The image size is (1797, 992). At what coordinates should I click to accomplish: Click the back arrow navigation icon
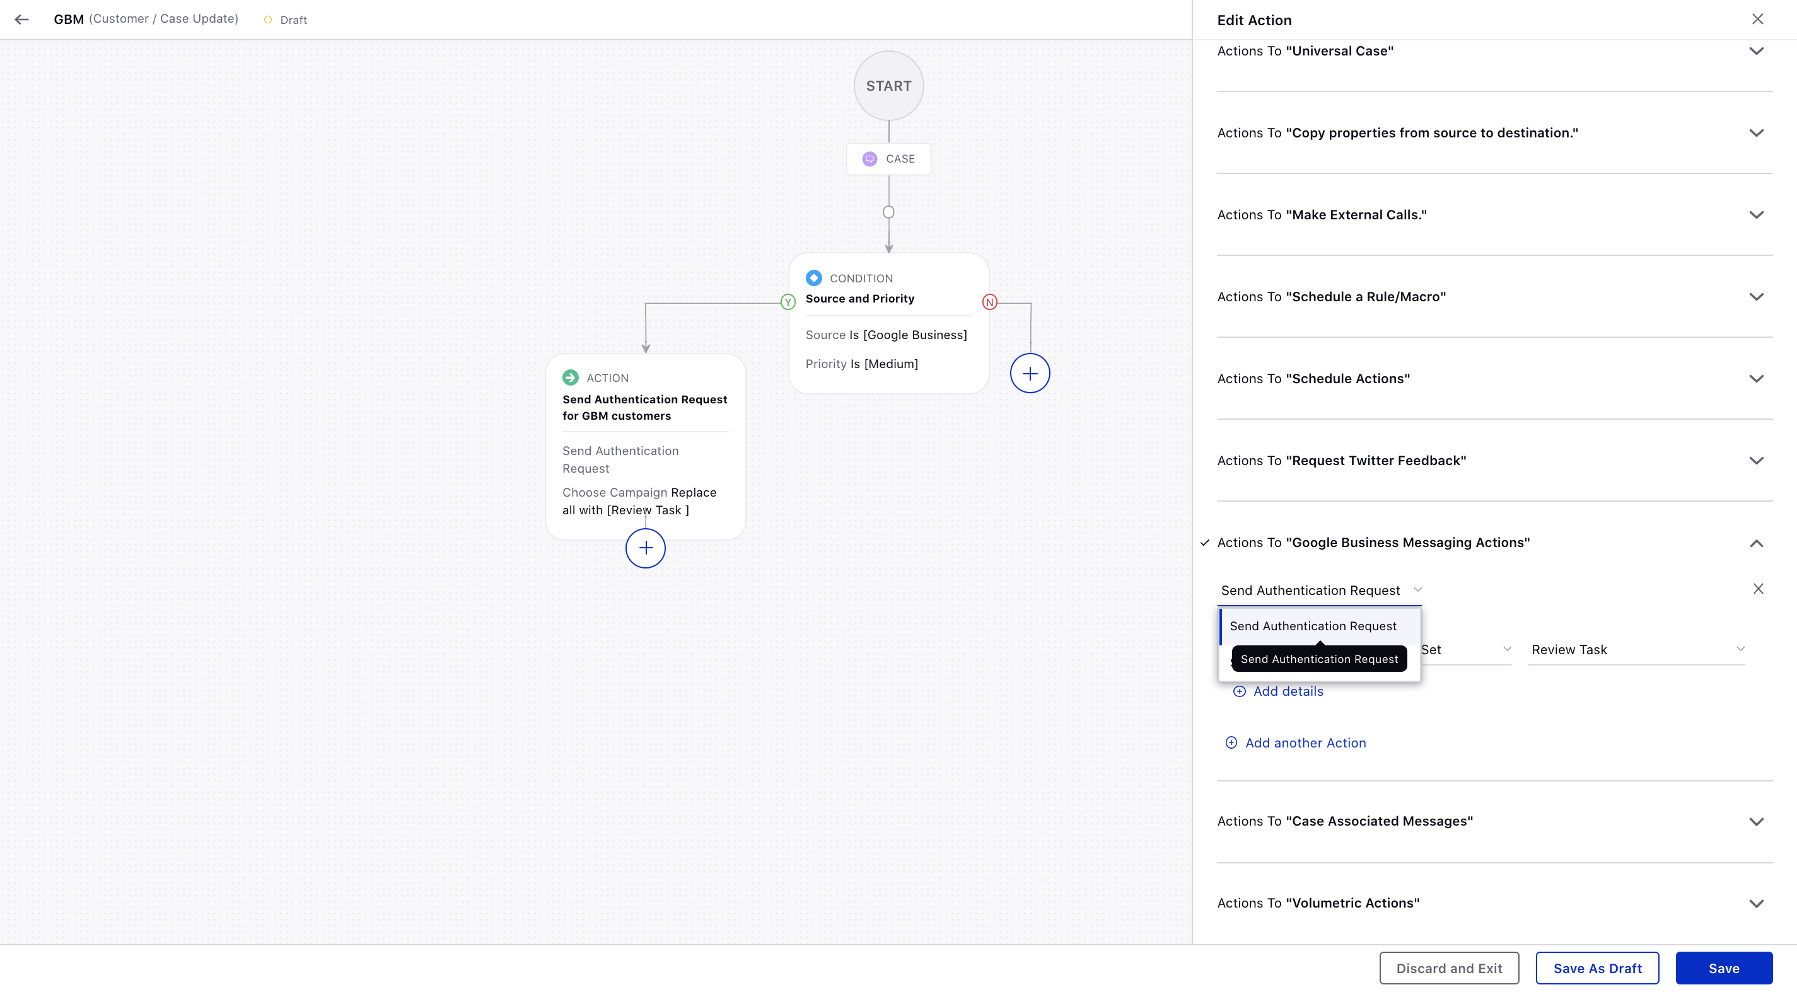pos(23,20)
